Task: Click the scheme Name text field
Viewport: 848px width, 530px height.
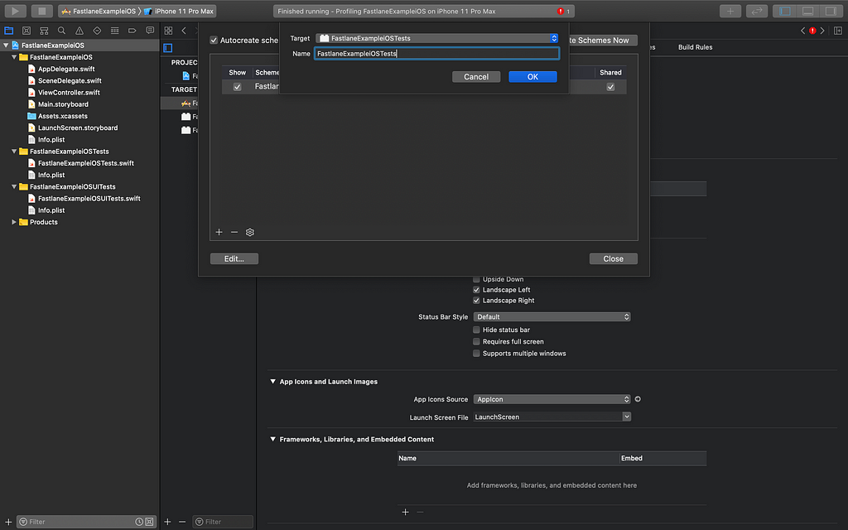Action: [437, 54]
